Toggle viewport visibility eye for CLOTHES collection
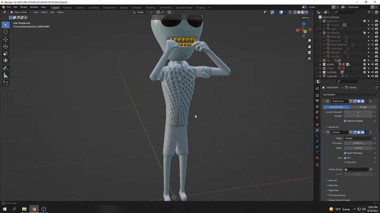This screenshot has width=380, height=213. (372, 72)
